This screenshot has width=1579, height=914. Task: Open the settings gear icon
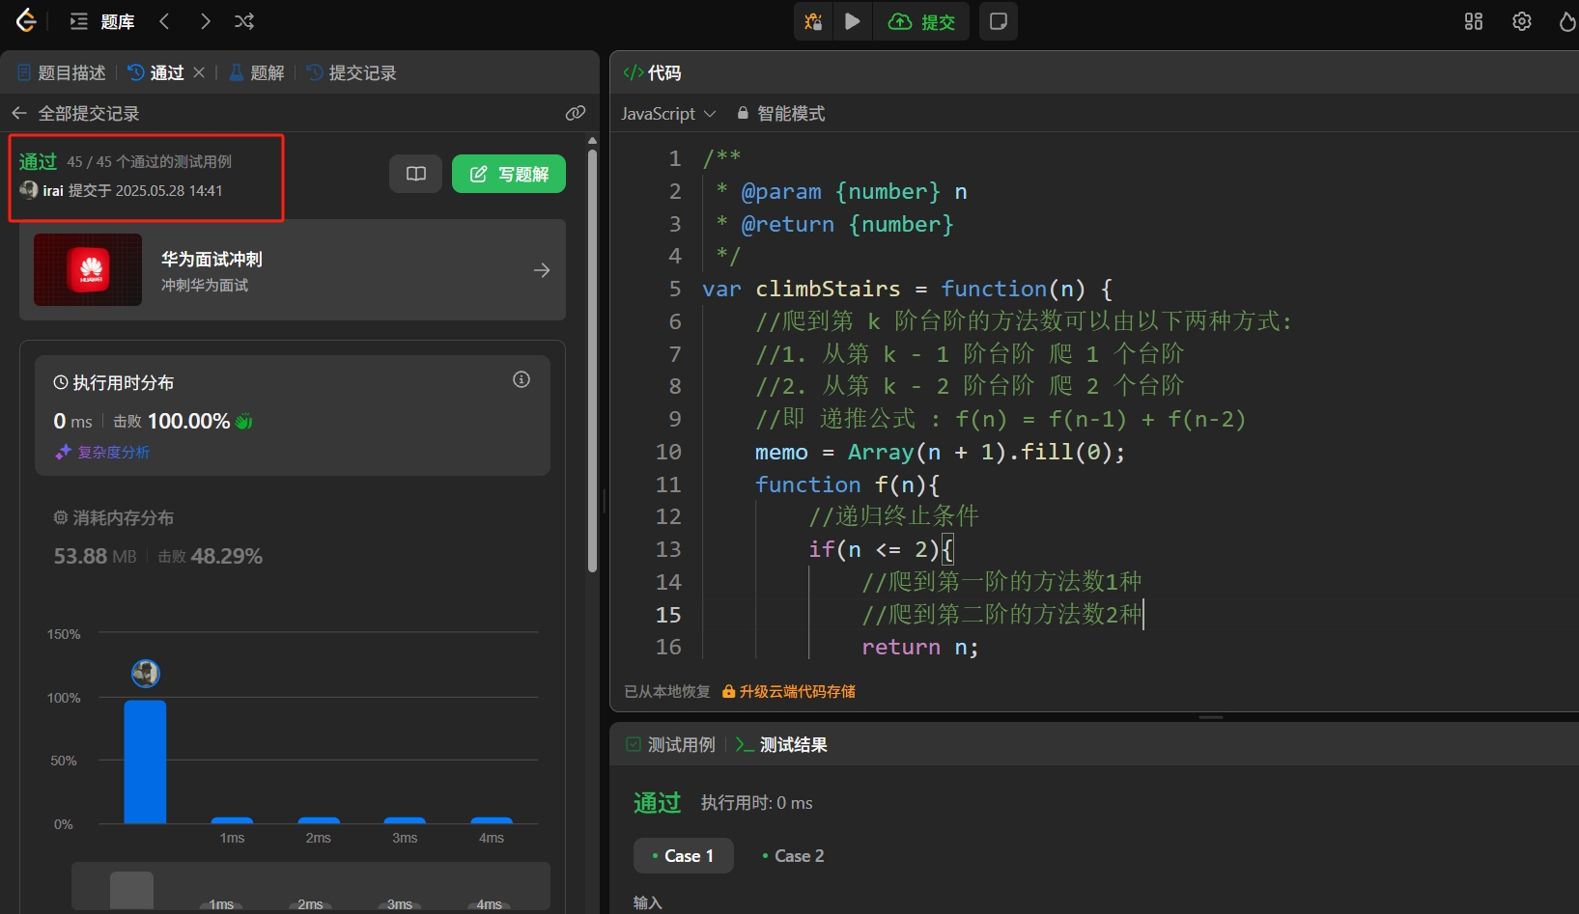click(x=1521, y=21)
